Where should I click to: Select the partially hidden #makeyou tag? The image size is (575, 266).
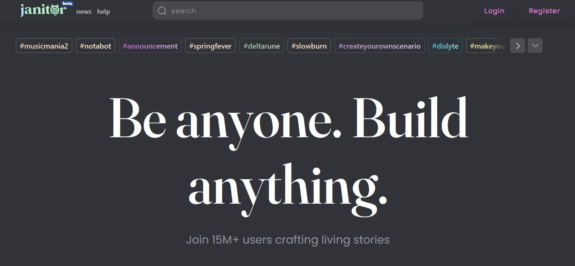pos(486,46)
